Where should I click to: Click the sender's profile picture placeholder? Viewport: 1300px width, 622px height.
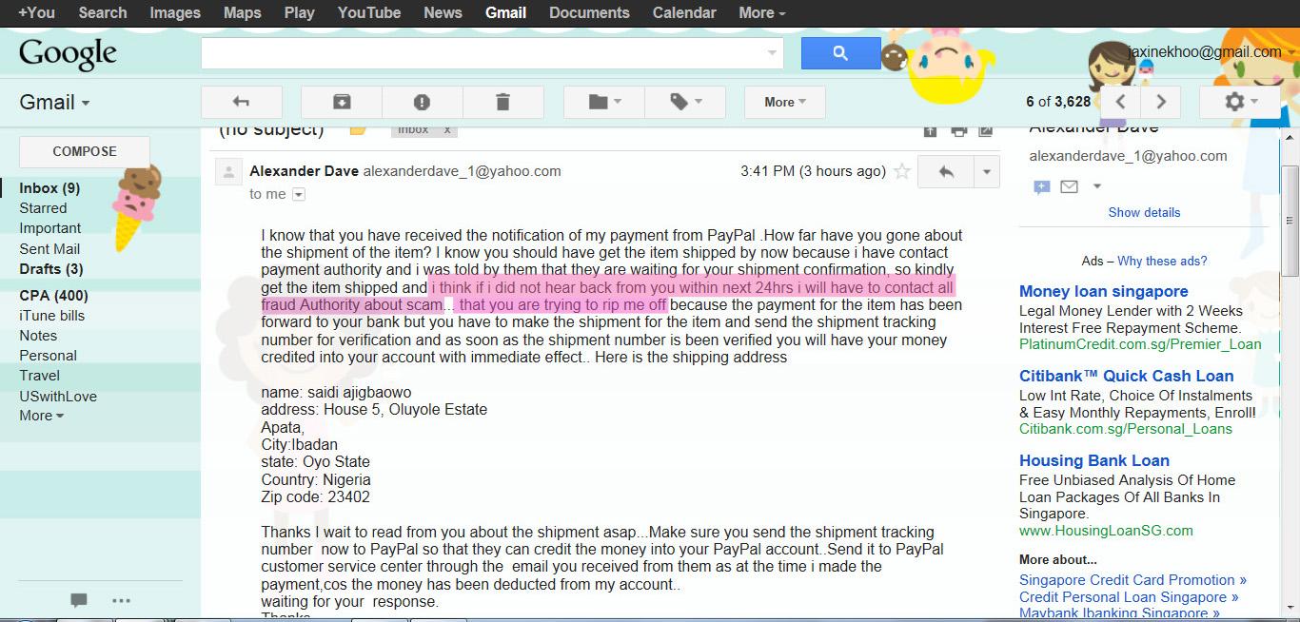[228, 172]
